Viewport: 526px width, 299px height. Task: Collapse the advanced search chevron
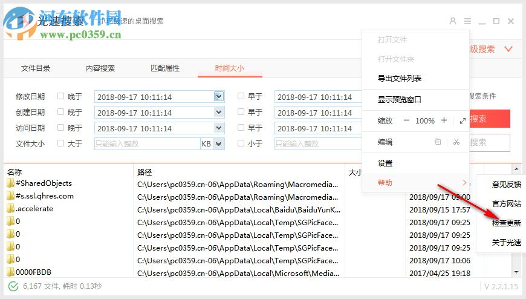508,49
